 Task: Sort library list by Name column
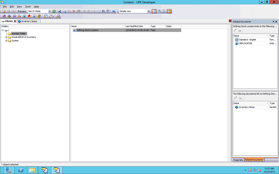coord(98,26)
